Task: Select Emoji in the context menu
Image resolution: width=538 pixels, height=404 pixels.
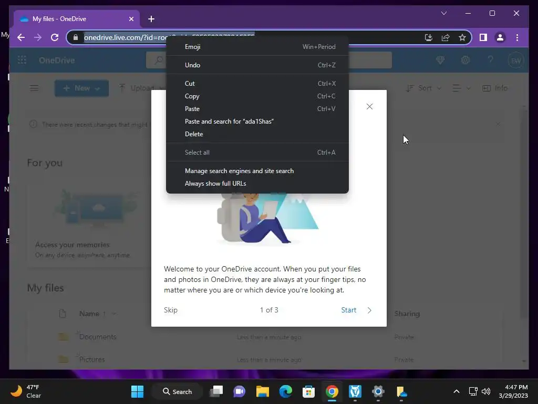Action: pos(257,47)
